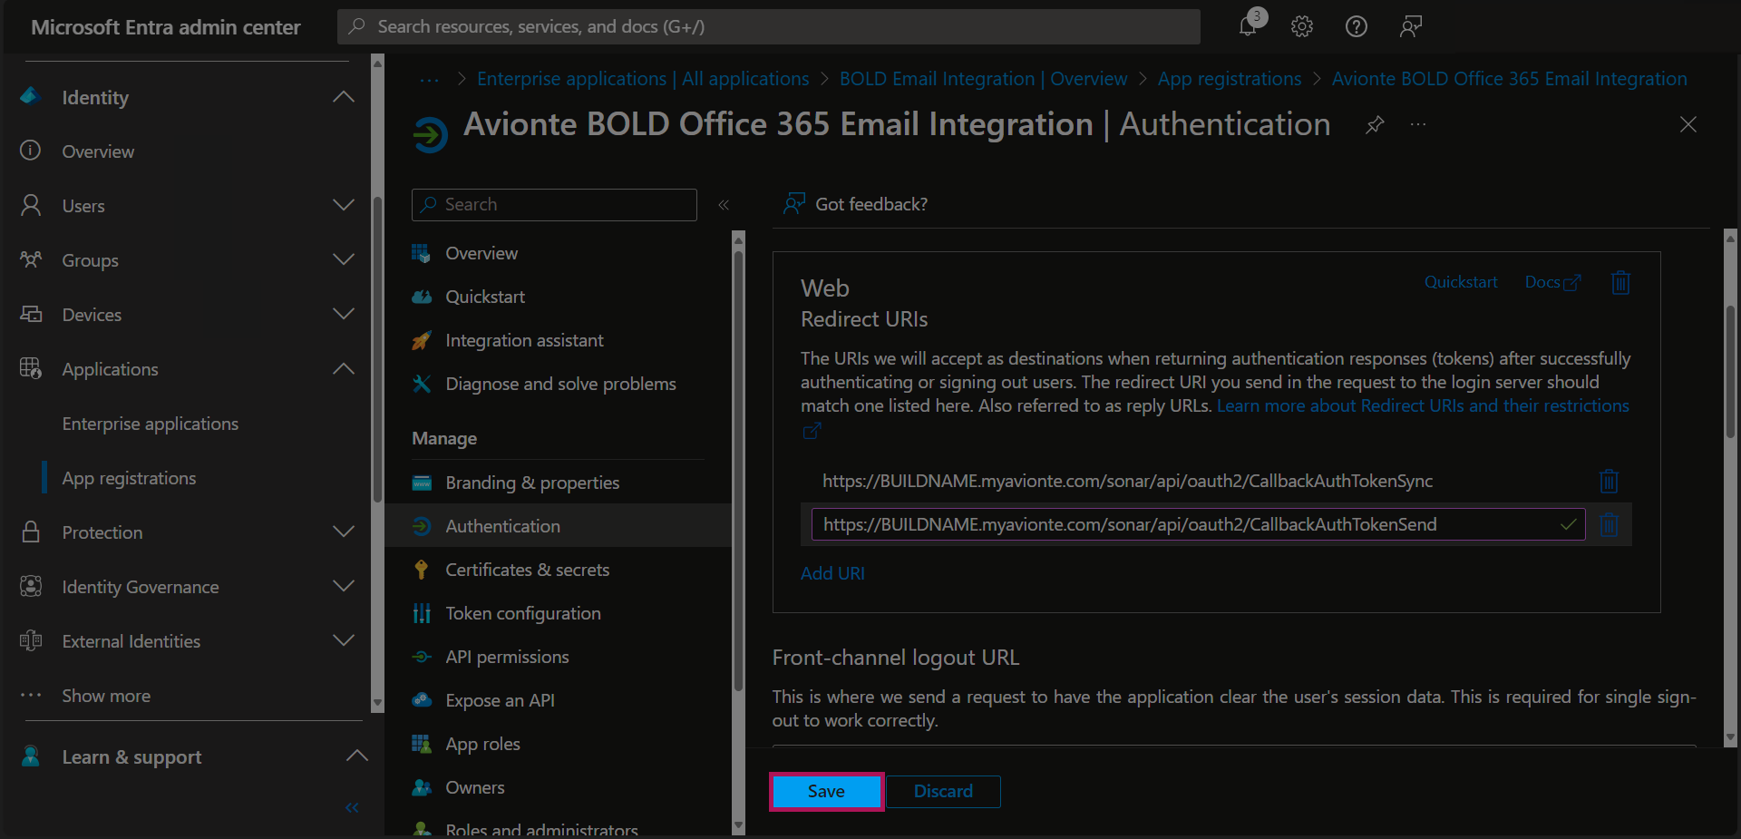
Task: Pin the Authentication blade
Action: [1375, 124]
